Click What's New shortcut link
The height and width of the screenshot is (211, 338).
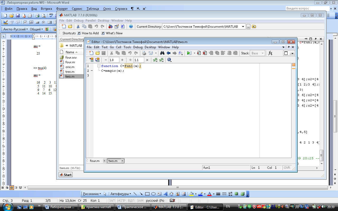[112, 33]
